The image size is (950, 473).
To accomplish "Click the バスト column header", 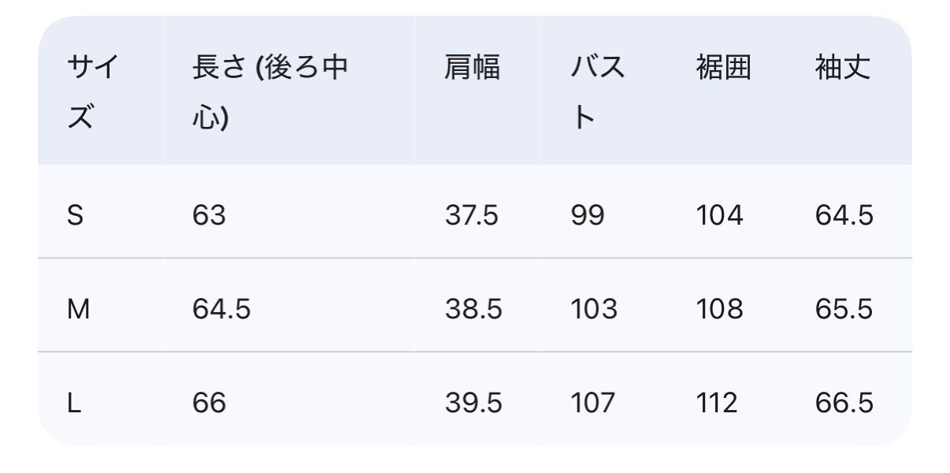I will pos(597,93).
